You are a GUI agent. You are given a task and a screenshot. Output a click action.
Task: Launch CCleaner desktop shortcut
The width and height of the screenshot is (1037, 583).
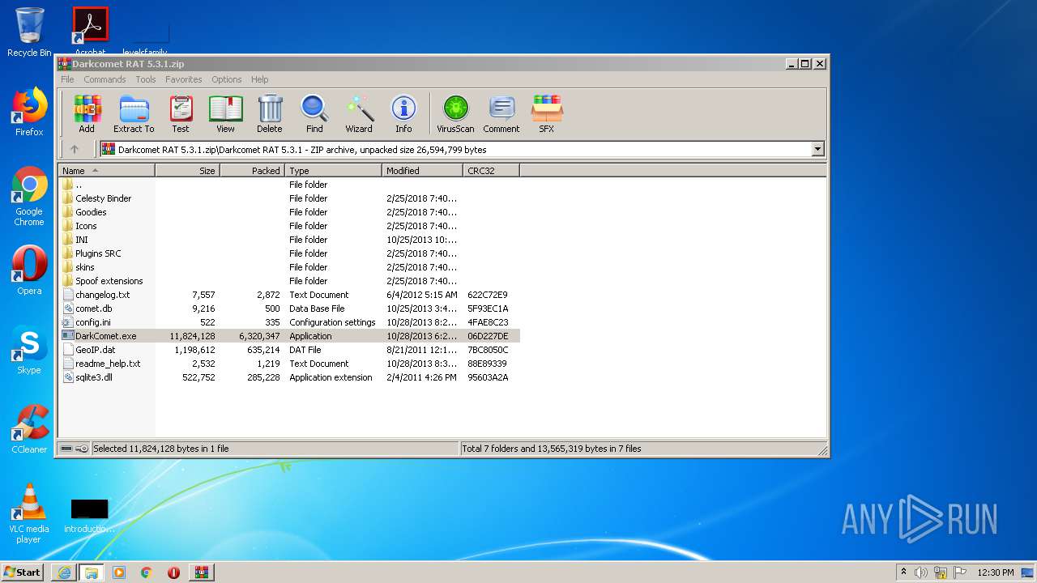tap(29, 429)
